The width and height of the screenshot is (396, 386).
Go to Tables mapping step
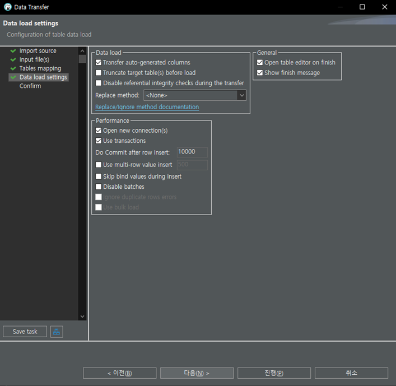tap(40, 68)
